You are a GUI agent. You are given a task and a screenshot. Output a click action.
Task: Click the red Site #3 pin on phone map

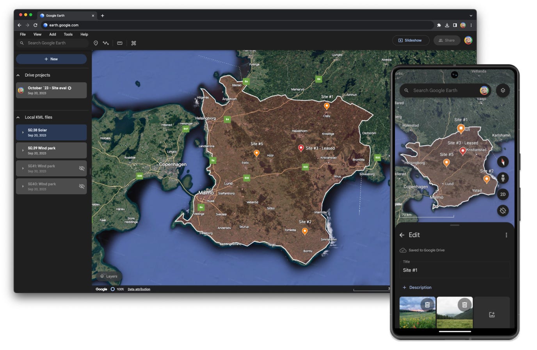point(463,151)
